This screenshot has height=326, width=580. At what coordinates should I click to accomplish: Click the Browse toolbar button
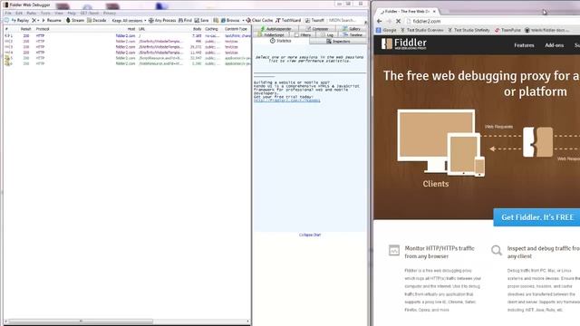[230, 20]
